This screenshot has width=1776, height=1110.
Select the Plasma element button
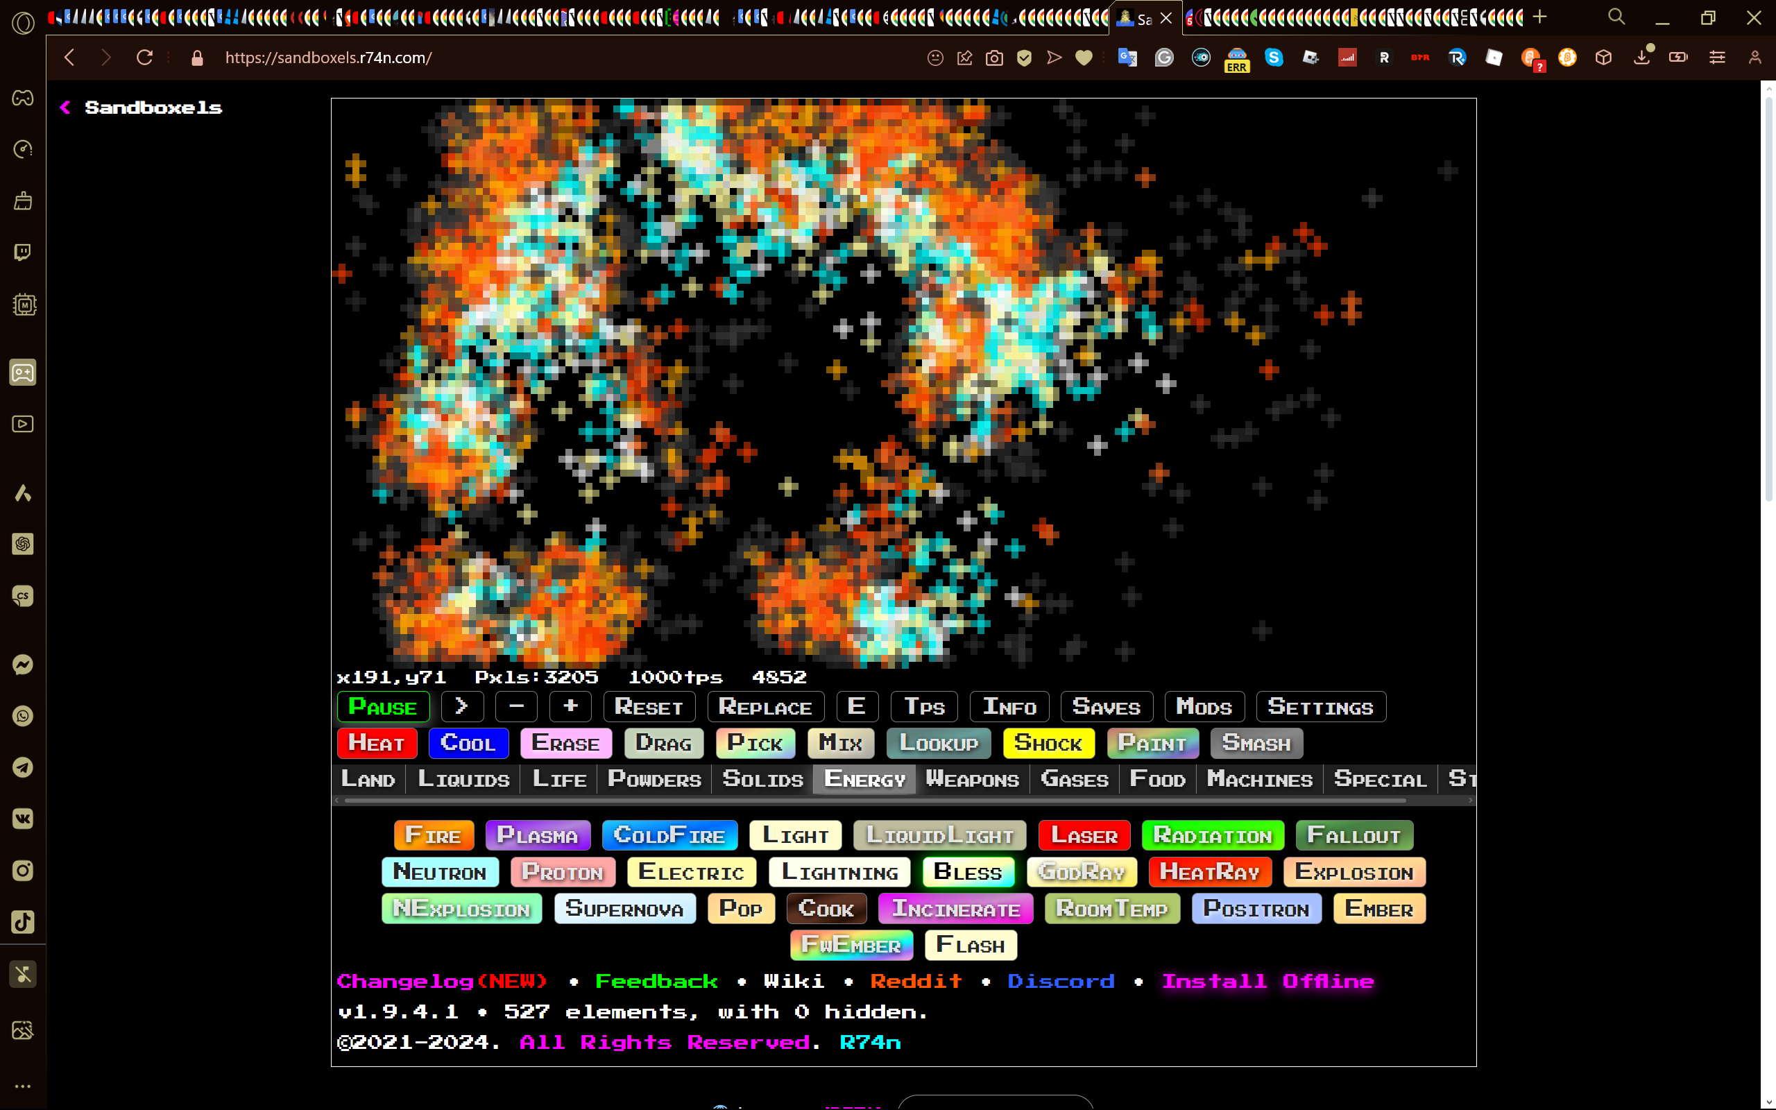pos(537,835)
